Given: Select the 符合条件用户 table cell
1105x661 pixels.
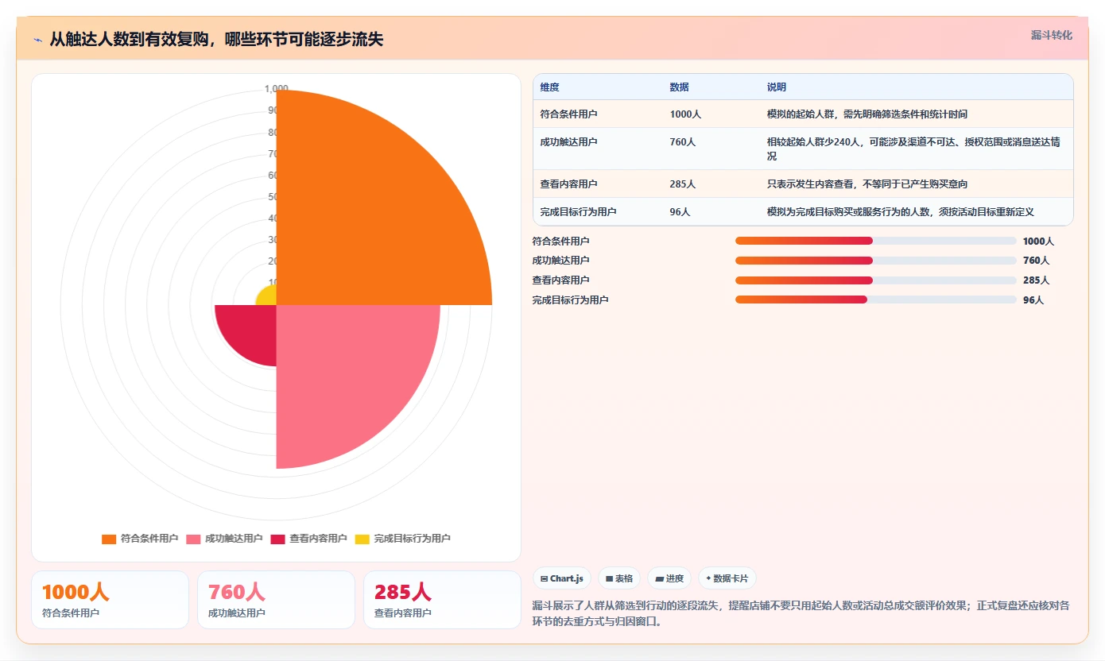Looking at the screenshot, I should click(x=598, y=114).
